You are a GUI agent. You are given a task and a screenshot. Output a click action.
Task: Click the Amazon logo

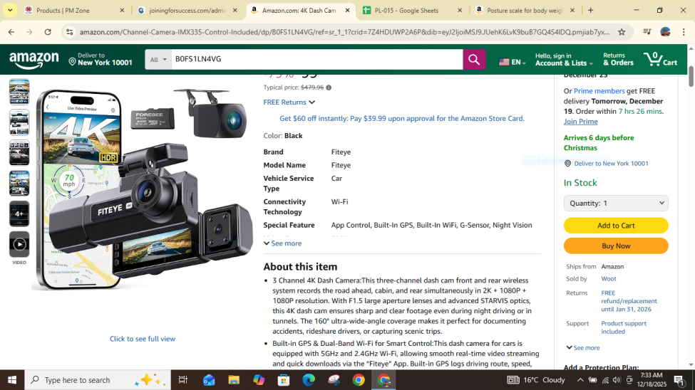pos(34,60)
